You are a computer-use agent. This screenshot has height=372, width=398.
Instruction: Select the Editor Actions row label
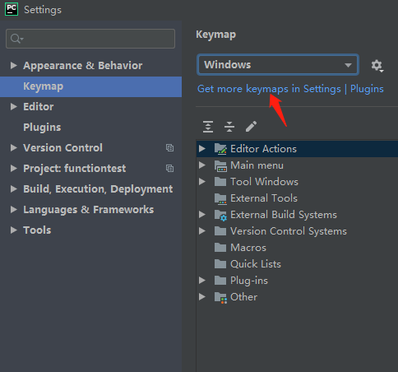pyautogui.click(x=263, y=149)
